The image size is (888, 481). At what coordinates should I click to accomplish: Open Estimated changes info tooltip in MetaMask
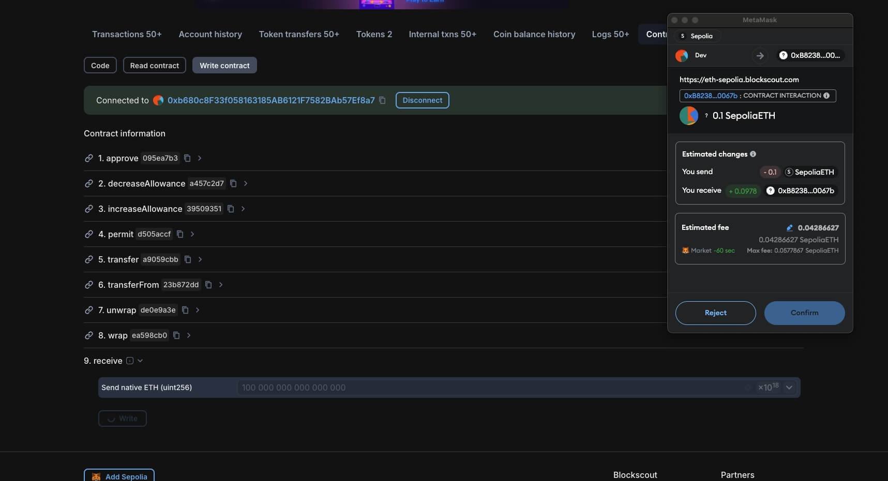tap(753, 154)
